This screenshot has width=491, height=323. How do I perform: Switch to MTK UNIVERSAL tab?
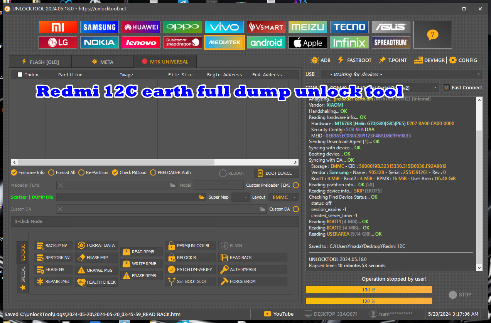165,62
